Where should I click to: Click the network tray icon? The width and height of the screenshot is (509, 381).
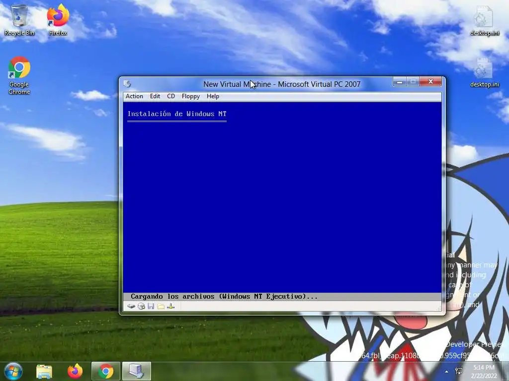tap(459, 371)
